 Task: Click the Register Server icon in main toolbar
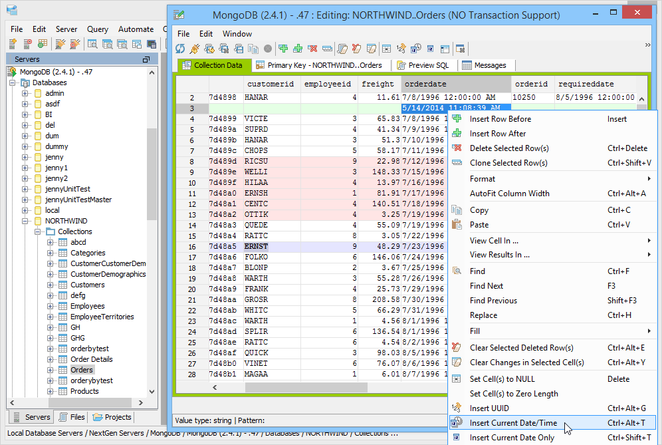[x=13, y=44]
